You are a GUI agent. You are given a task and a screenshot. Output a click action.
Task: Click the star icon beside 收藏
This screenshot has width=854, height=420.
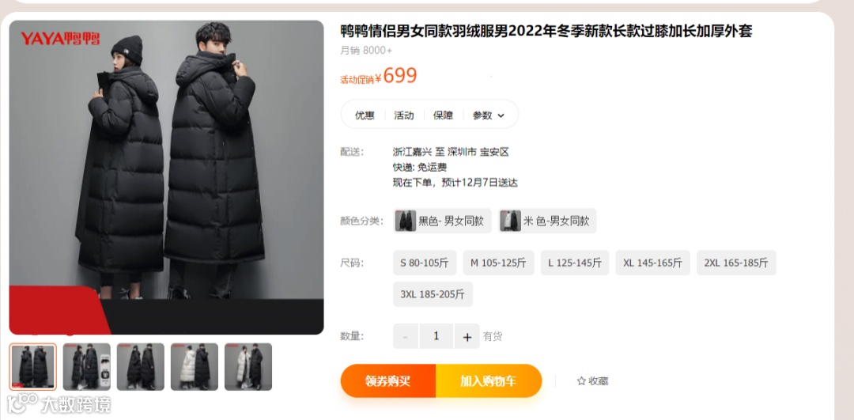[581, 381]
